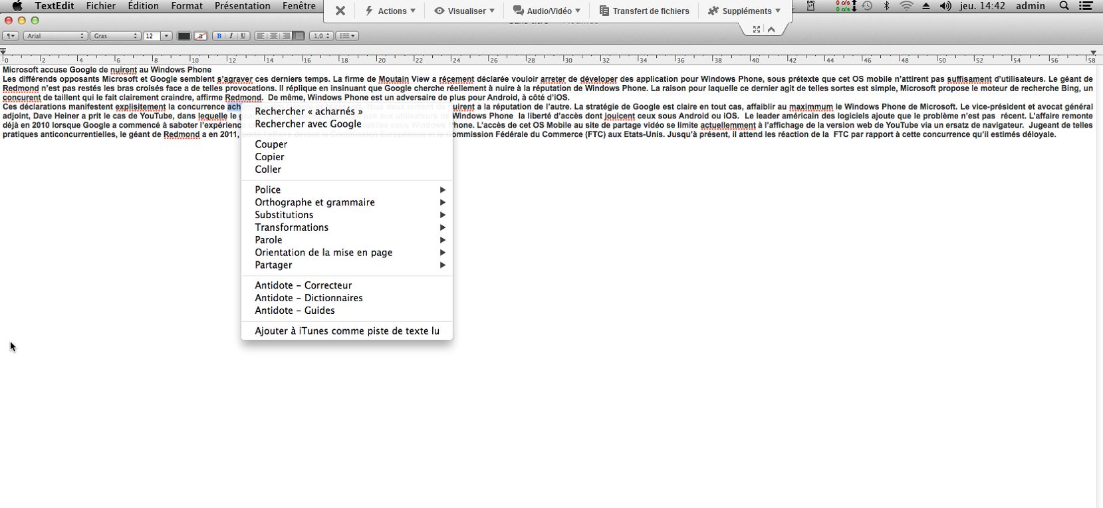Click the Bluetooth menu bar icon
The image size is (1103, 508).
(x=886, y=6)
